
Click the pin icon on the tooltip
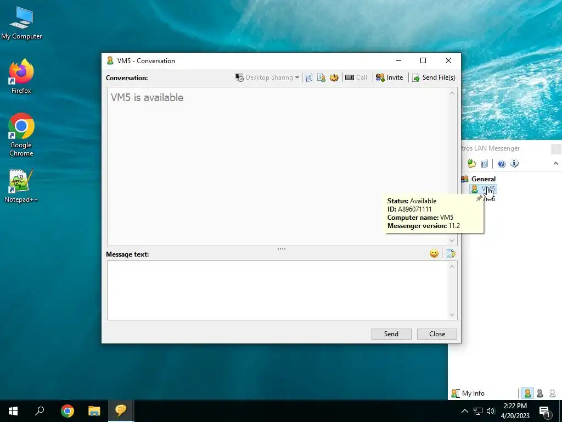point(479,198)
